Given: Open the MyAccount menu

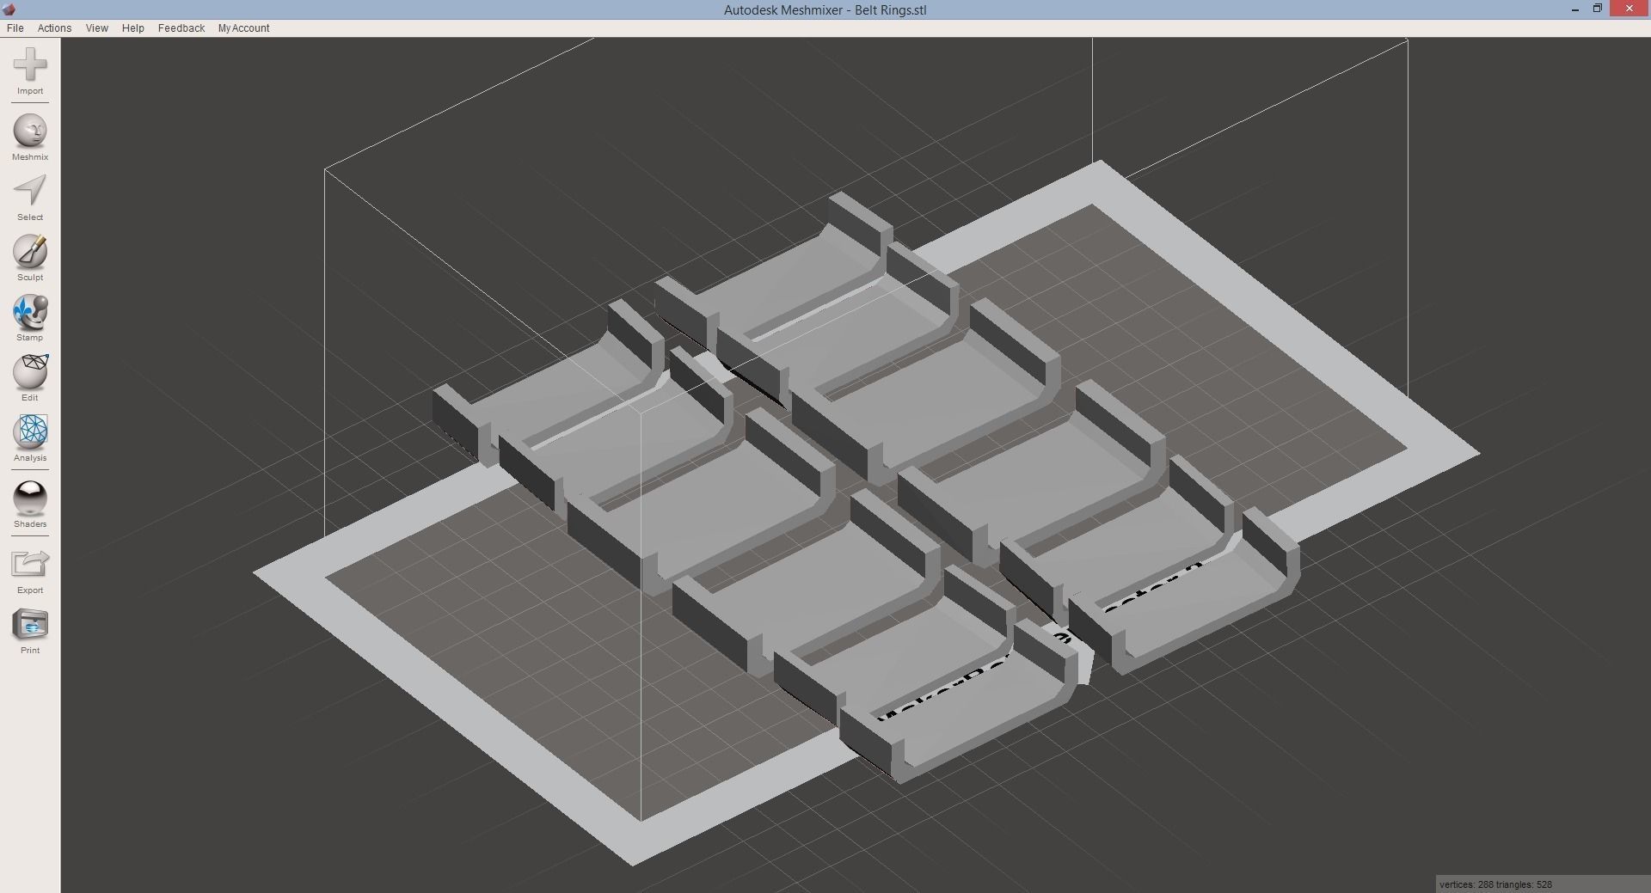Looking at the screenshot, I should coord(243,28).
